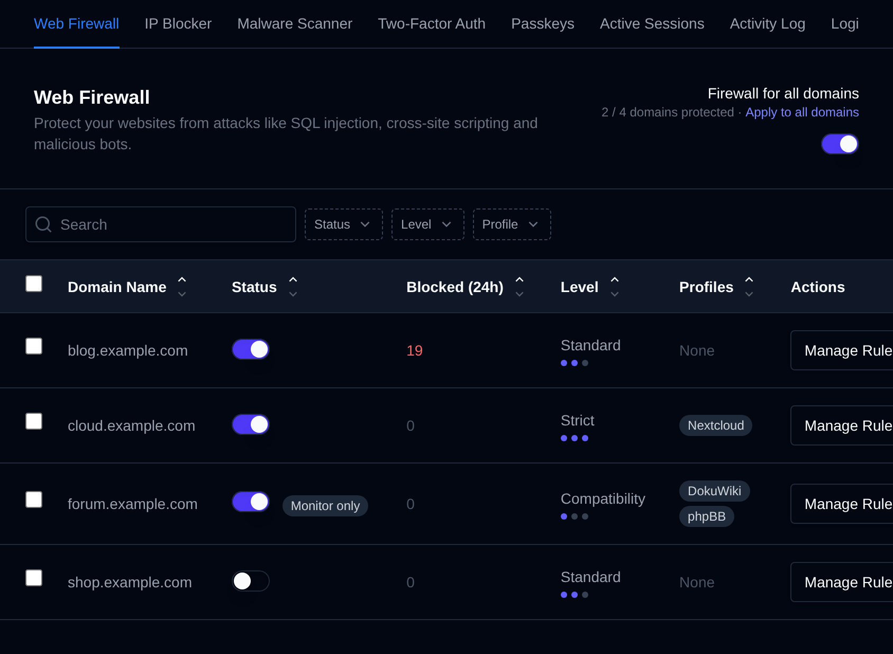Go to the Active Sessions tab
Image resolution: width=893 pixels, height=654 pixels.
[652, 24]
